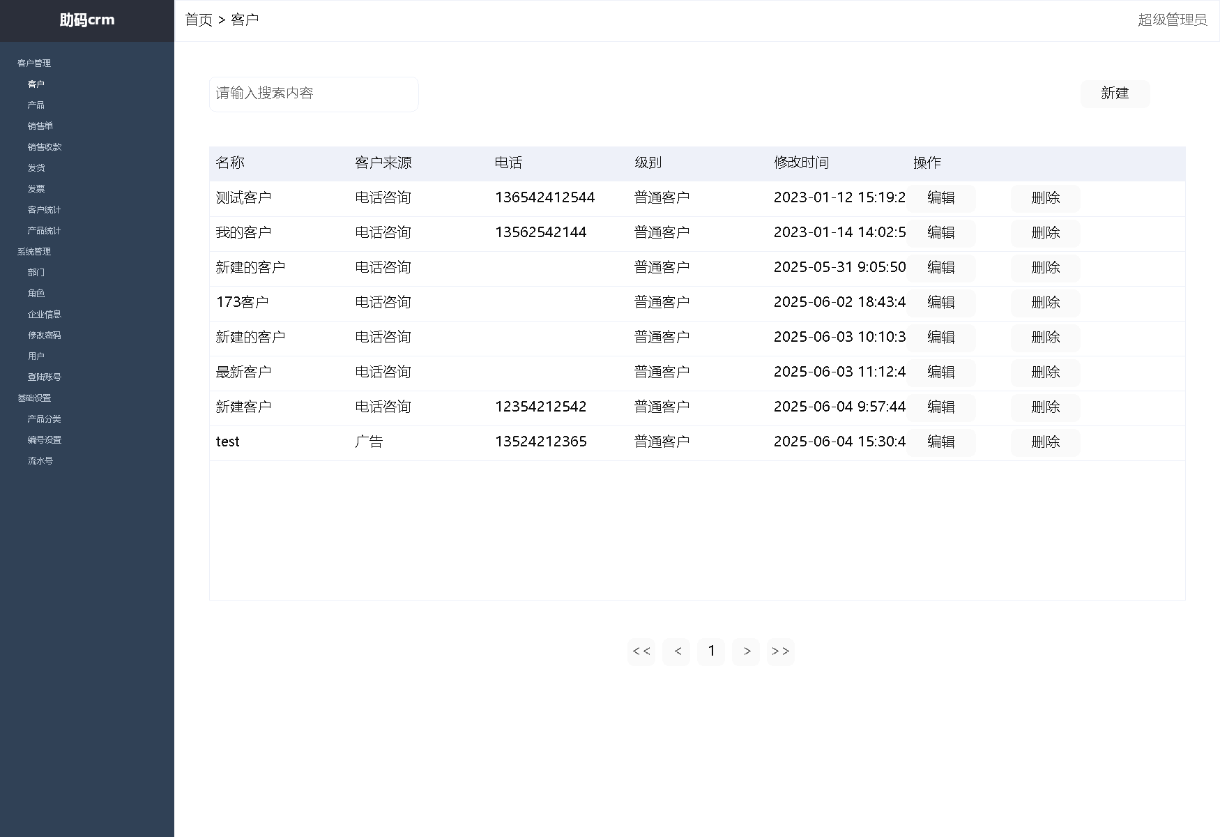Click the 操作 column header
This screenshot has height=837, width=1220.
pos(927,163)
